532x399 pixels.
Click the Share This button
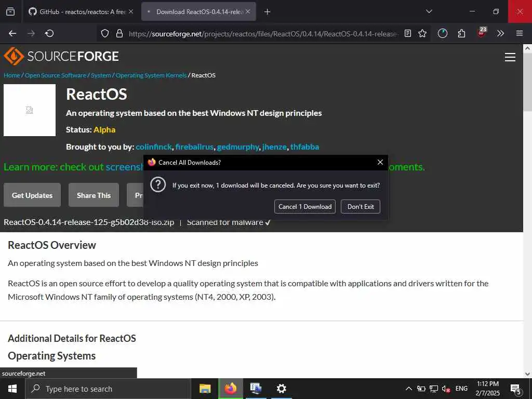coord(94,195)
